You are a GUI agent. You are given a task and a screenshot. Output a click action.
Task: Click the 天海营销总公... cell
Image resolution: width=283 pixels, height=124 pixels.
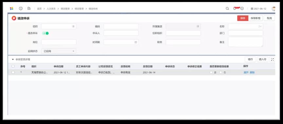pos(40,72)
